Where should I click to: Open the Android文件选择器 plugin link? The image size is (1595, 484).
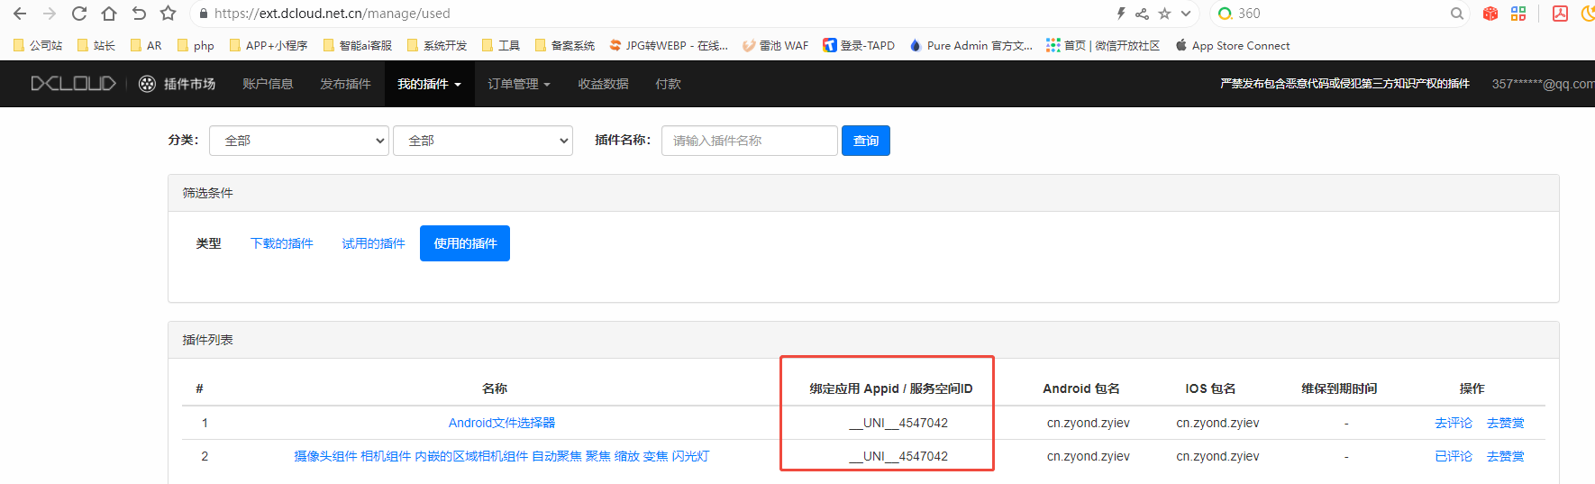coord(501,423)
